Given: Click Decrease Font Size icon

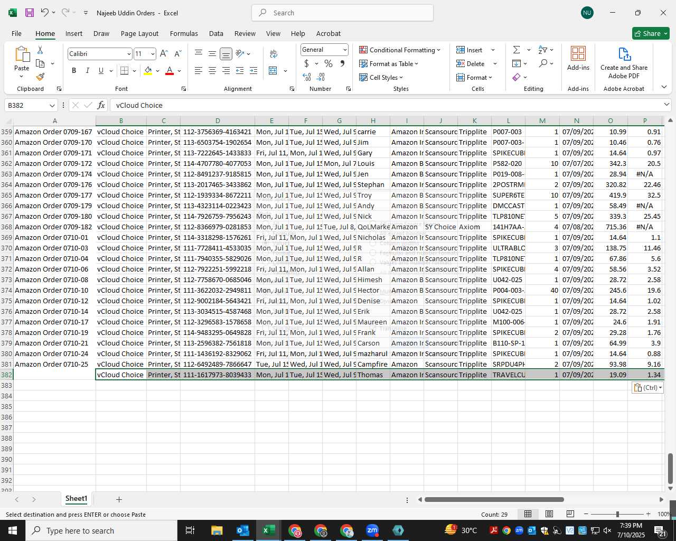Looking at the screenshot, I should [177, 53].
